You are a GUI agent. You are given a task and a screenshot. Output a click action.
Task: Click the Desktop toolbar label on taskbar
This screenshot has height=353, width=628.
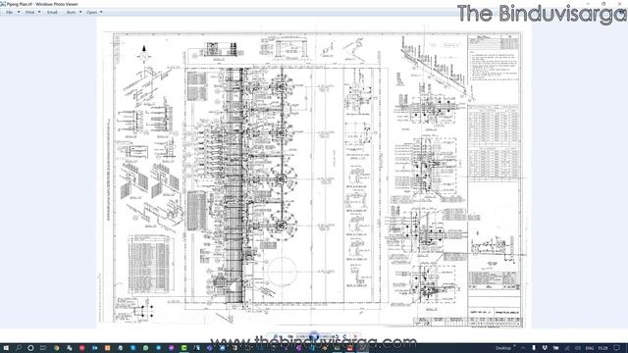pyautogui.click(x=503, y=348)
